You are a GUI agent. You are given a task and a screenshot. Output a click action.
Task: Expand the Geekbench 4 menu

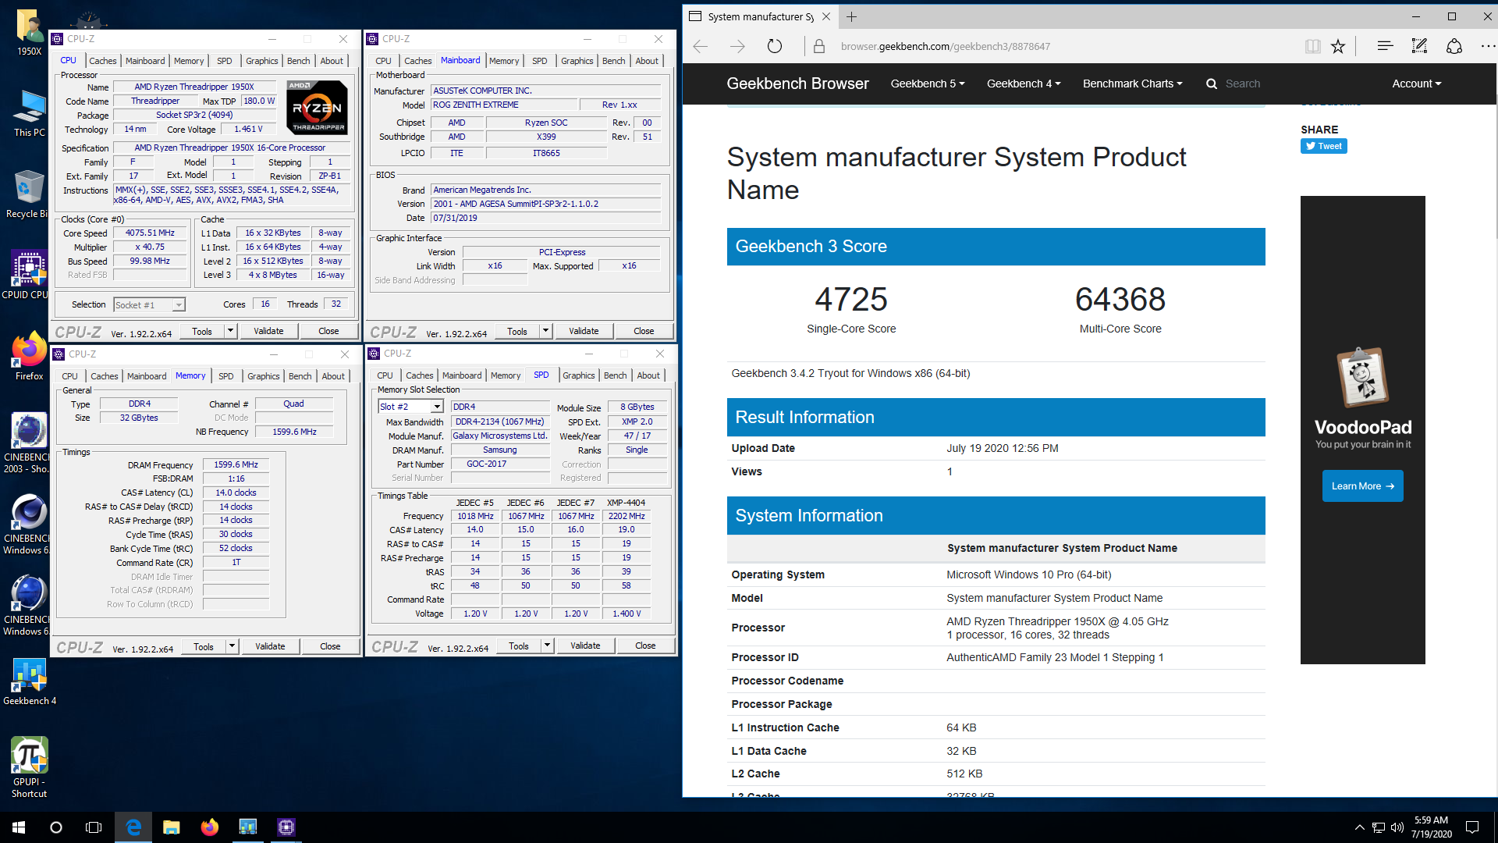[x=1024, y=84]
